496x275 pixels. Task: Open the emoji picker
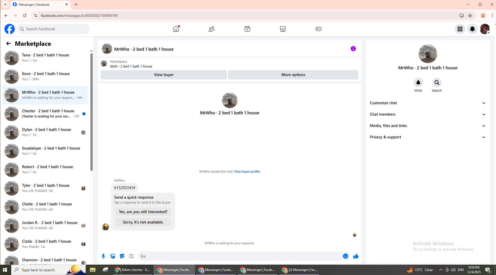(x=346, y=256)
